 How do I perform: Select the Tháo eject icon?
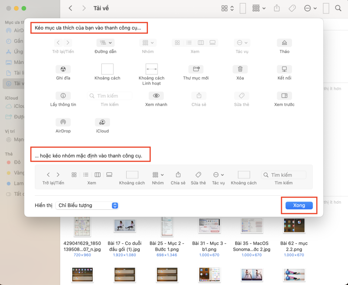[284, 43]
